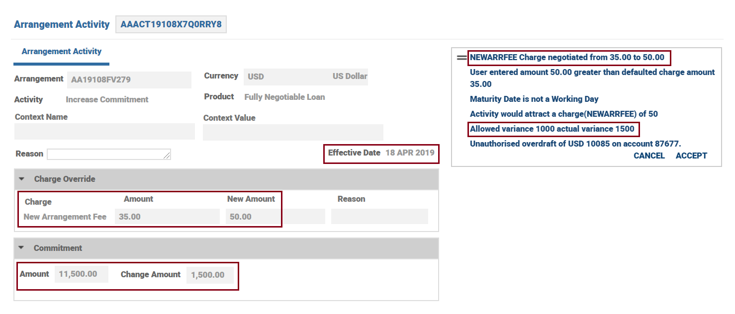Collapse the Charge Override section
The image size is (735, 314).
click(x=21, y=179)
